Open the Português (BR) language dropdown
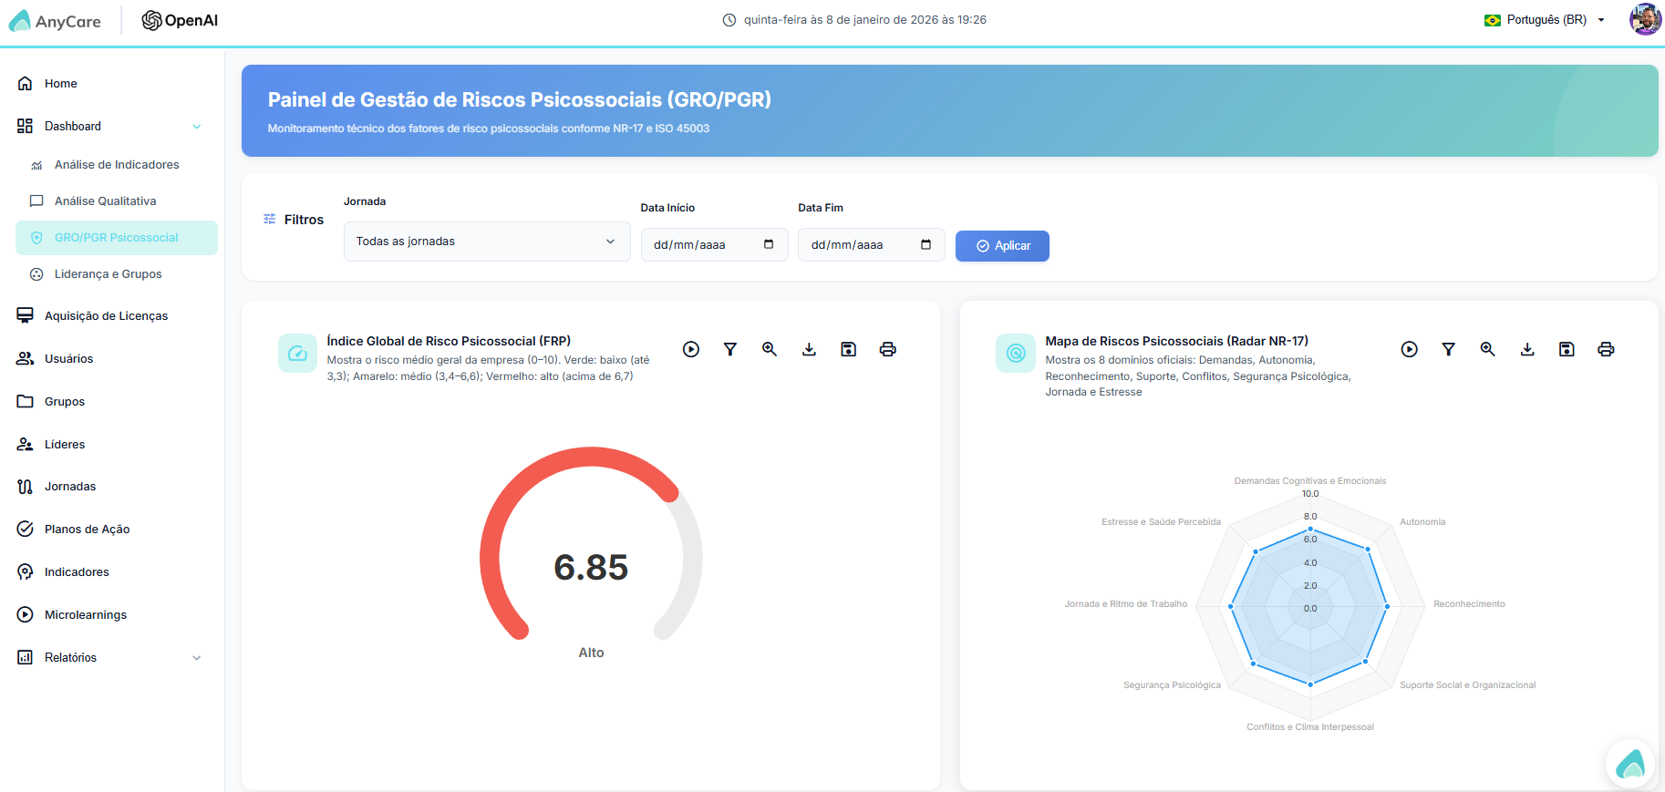This screenshot has width=1665, height=792. (1545, 20)
